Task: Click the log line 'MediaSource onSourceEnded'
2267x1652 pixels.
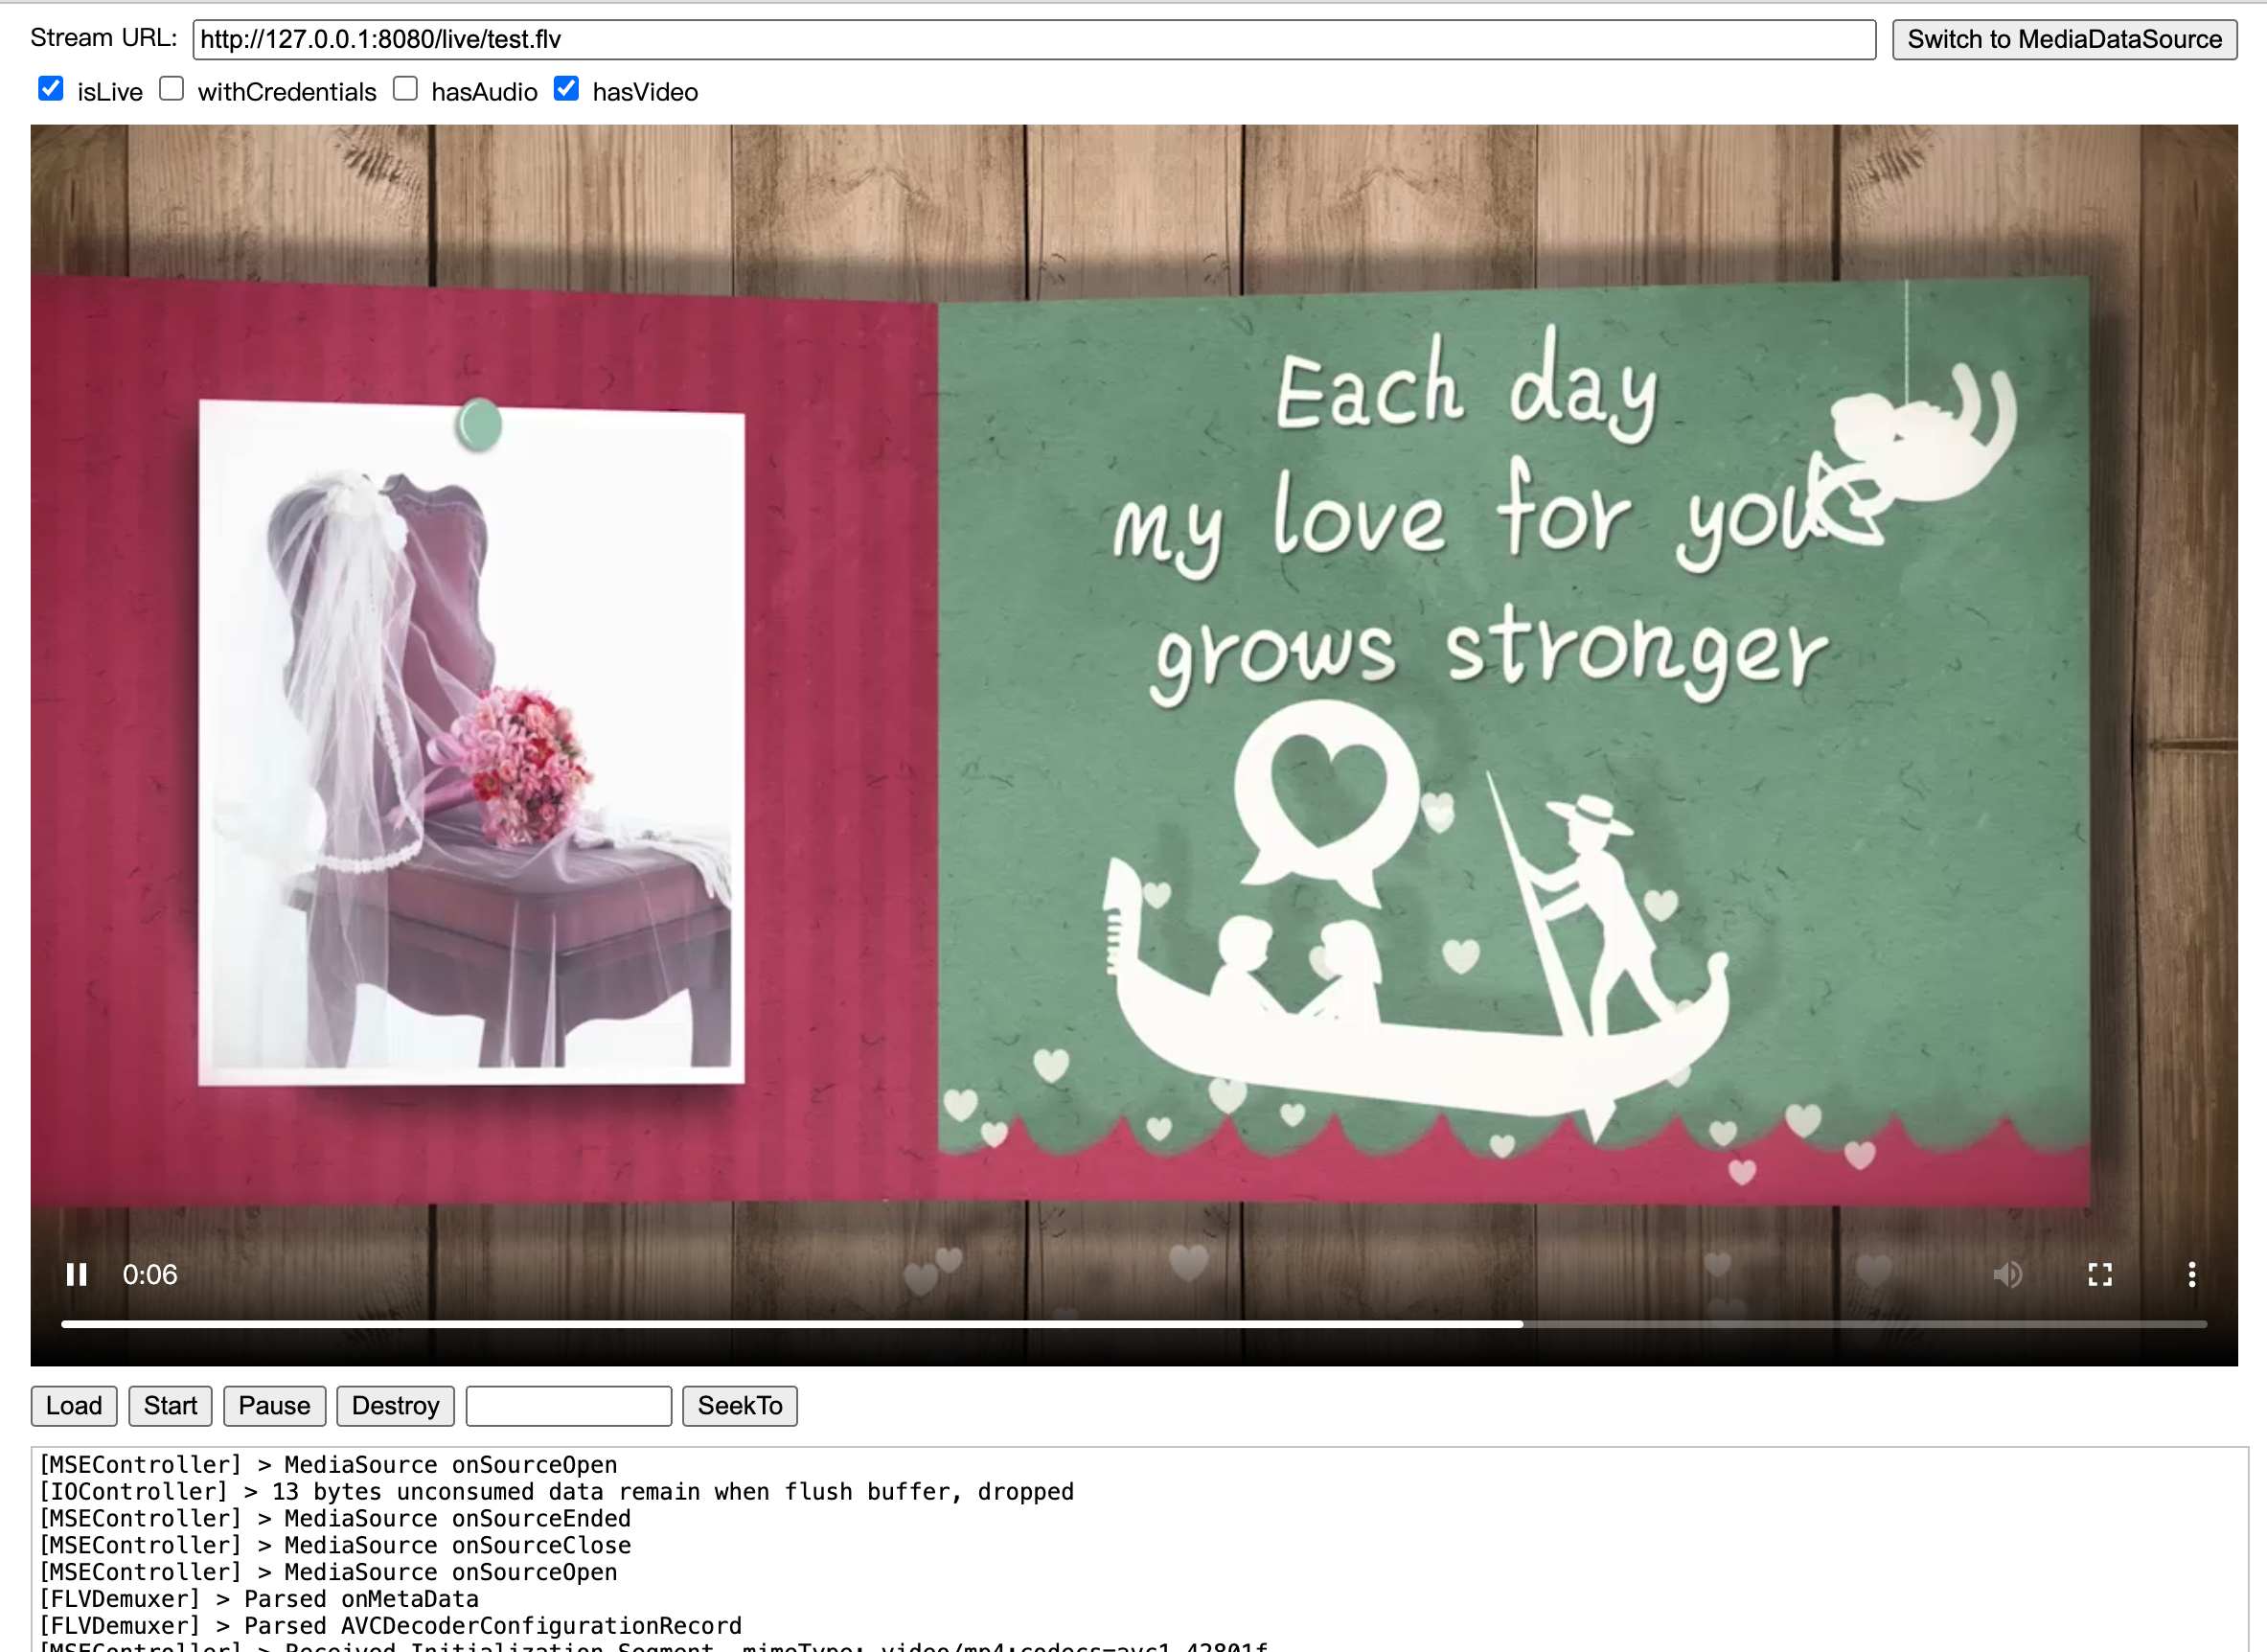Action: [x=335, y=1518]
